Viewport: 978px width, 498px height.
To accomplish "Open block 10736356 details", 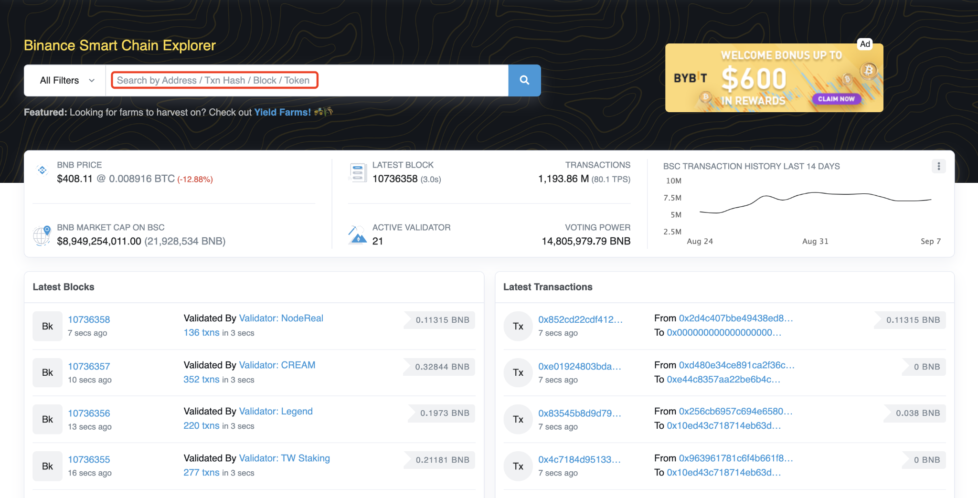I will 89,413.
